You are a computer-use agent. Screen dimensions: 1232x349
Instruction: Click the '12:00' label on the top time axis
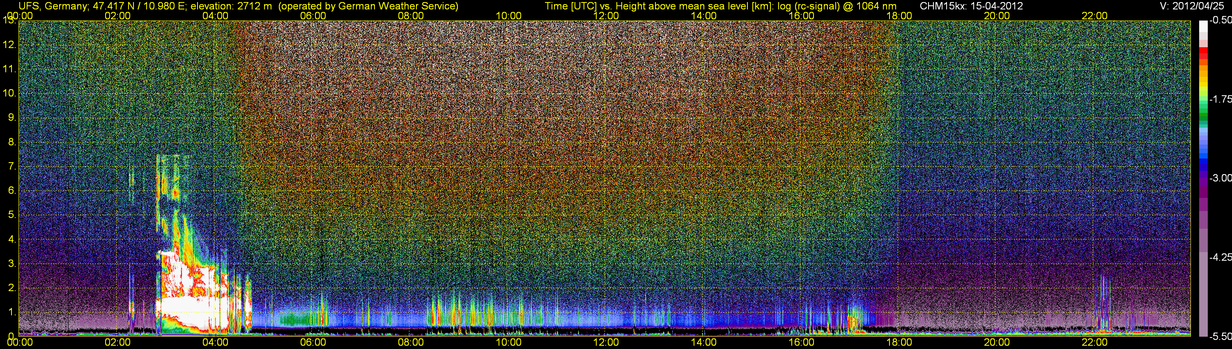coord(606,16)
